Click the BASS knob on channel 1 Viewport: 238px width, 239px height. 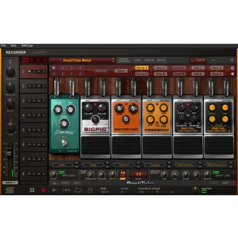[10, 104]
